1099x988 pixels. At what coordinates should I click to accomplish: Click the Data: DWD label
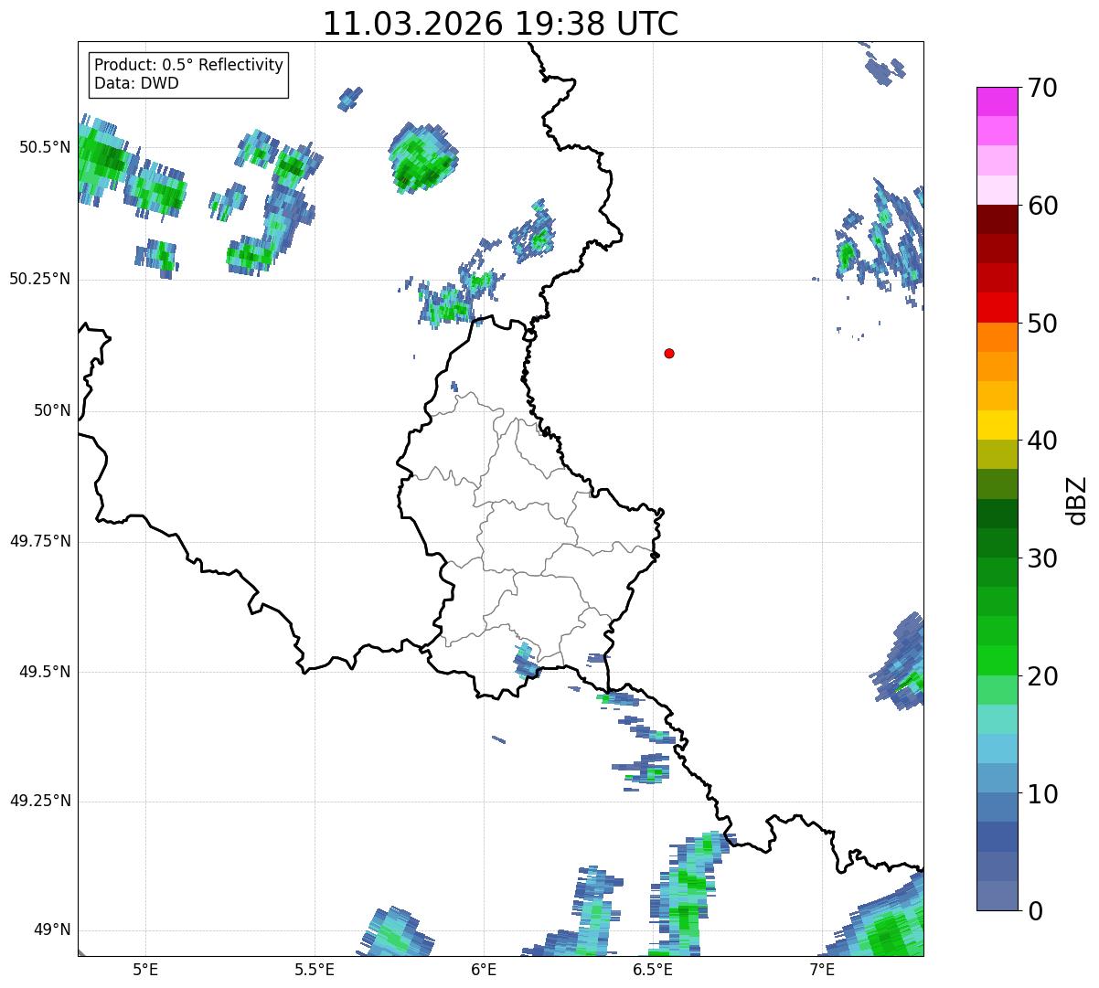pos(136,84)
